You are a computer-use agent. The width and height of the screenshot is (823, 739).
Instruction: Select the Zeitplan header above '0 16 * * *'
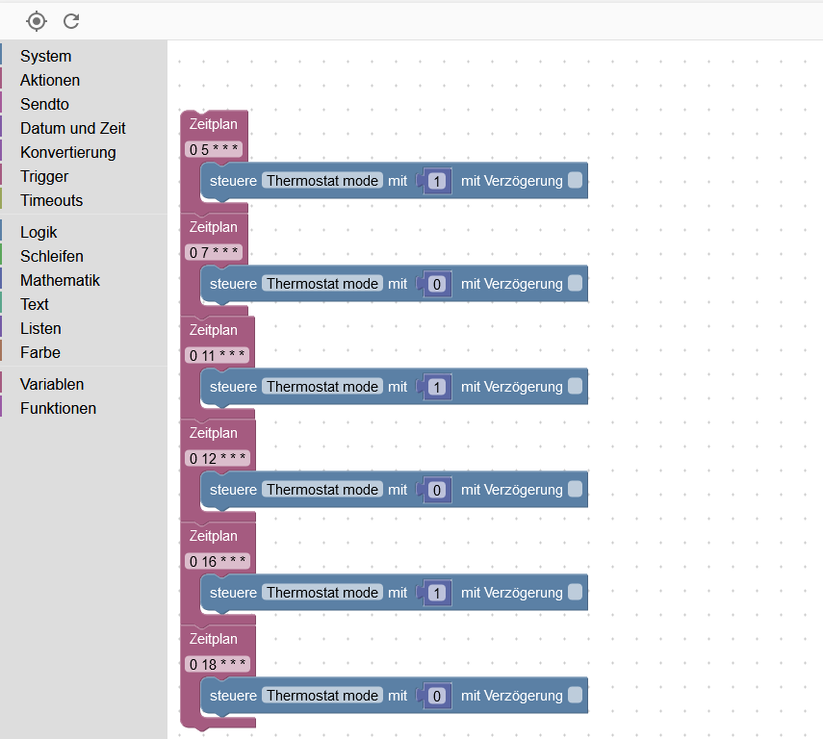213,536
